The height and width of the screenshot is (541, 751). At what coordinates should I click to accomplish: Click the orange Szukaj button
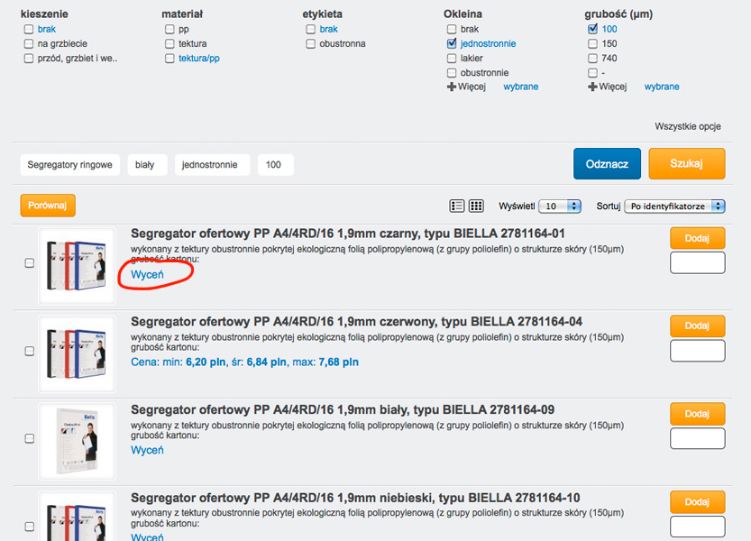click(x=687, y=164)
